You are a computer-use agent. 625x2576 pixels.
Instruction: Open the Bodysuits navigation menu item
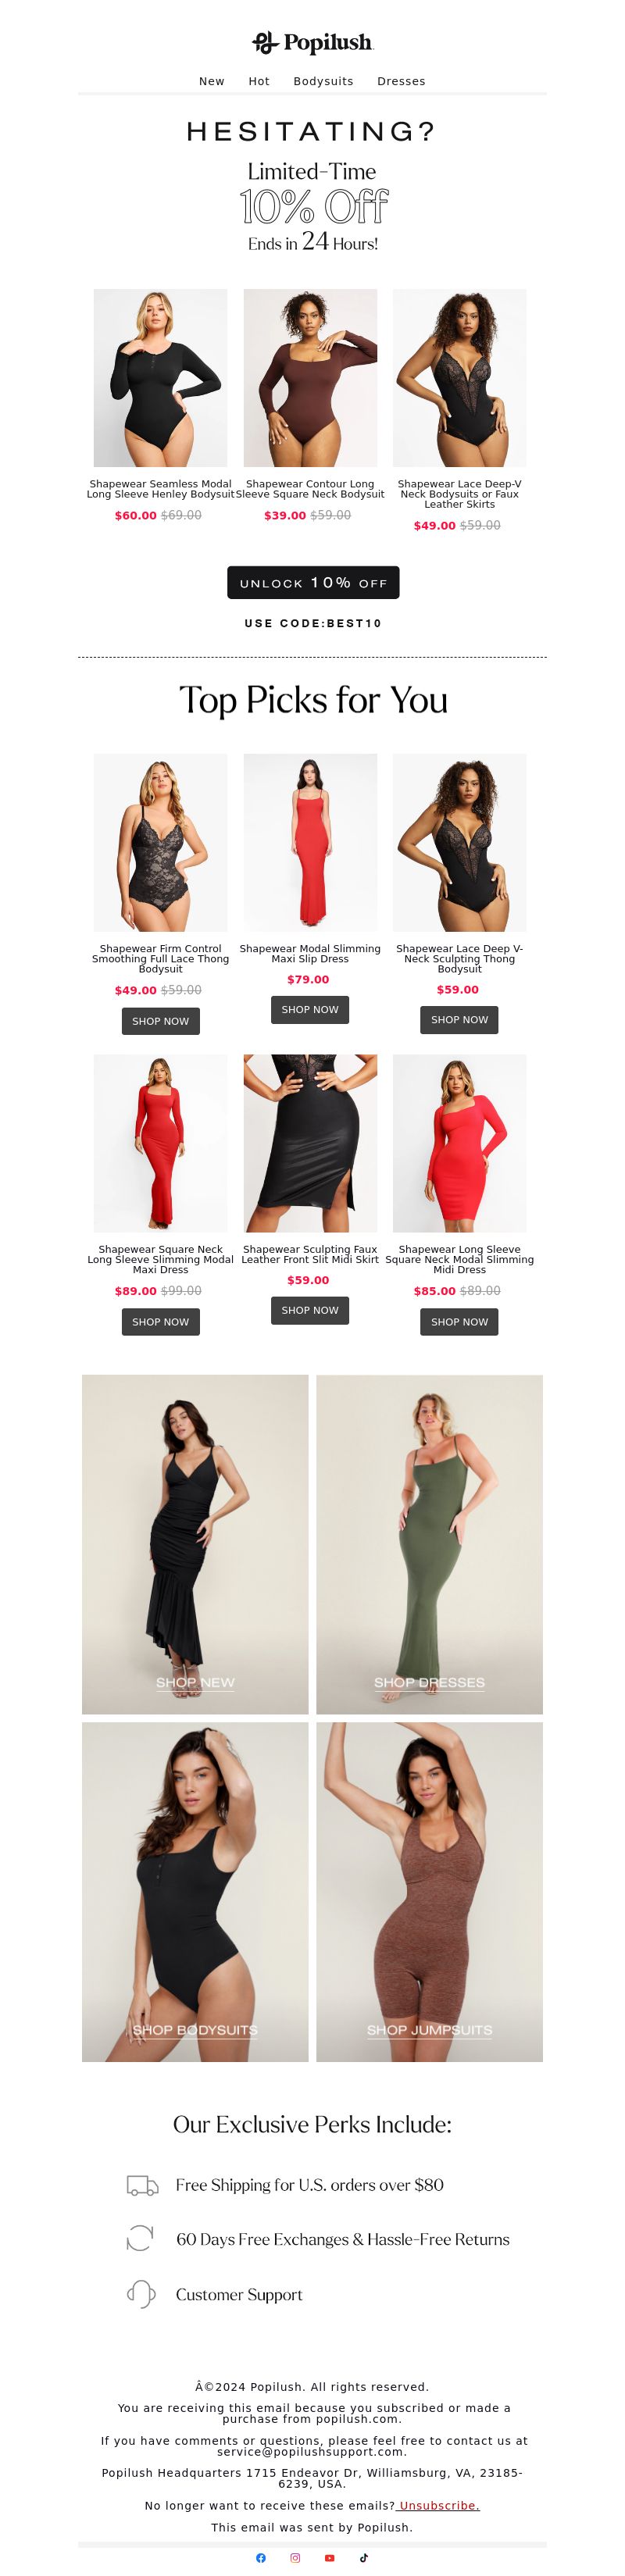[x=323, y=81]
